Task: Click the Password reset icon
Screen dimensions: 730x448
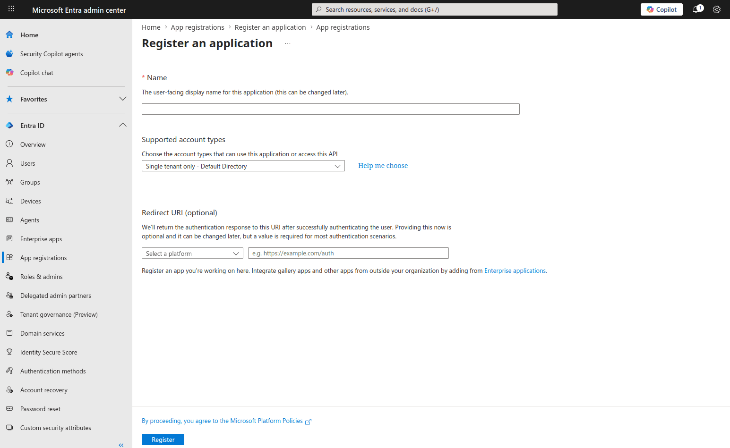Action: (x=9, y=408)
